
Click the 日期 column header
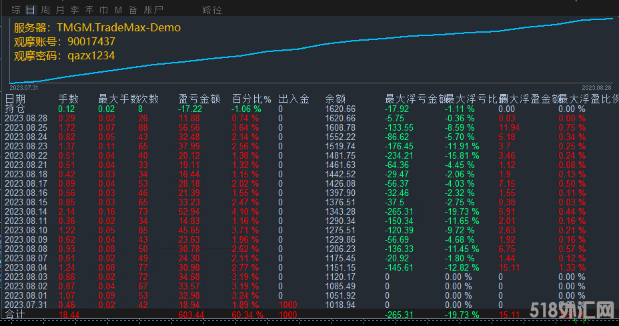coord(15,99)
